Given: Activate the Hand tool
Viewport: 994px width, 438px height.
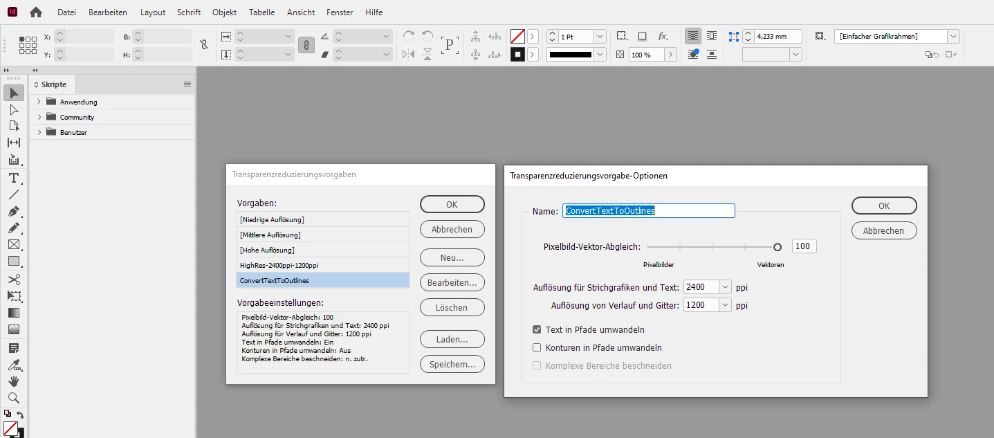Looking at the screenshot, I should coord(13,381).
